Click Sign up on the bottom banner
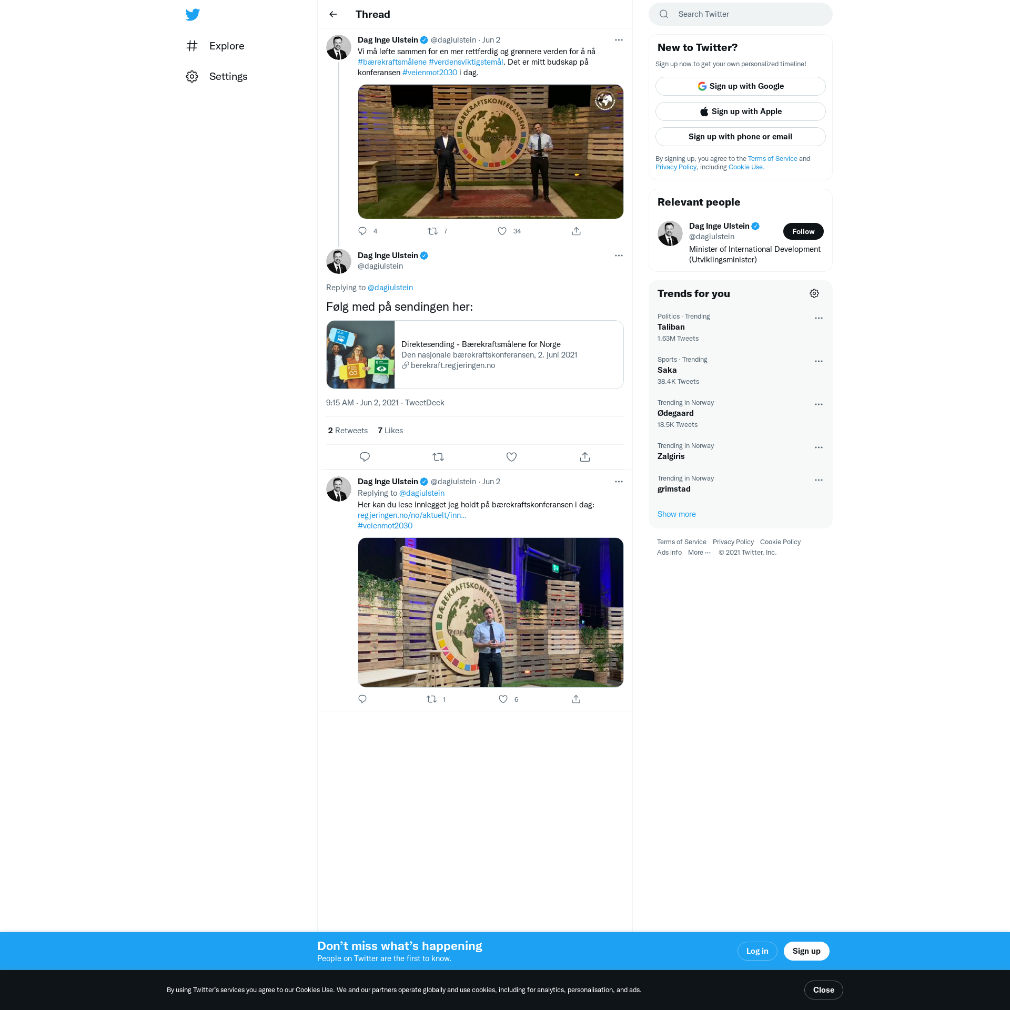The width and height of the screenshot is (1010, 1010). (806, 951)
